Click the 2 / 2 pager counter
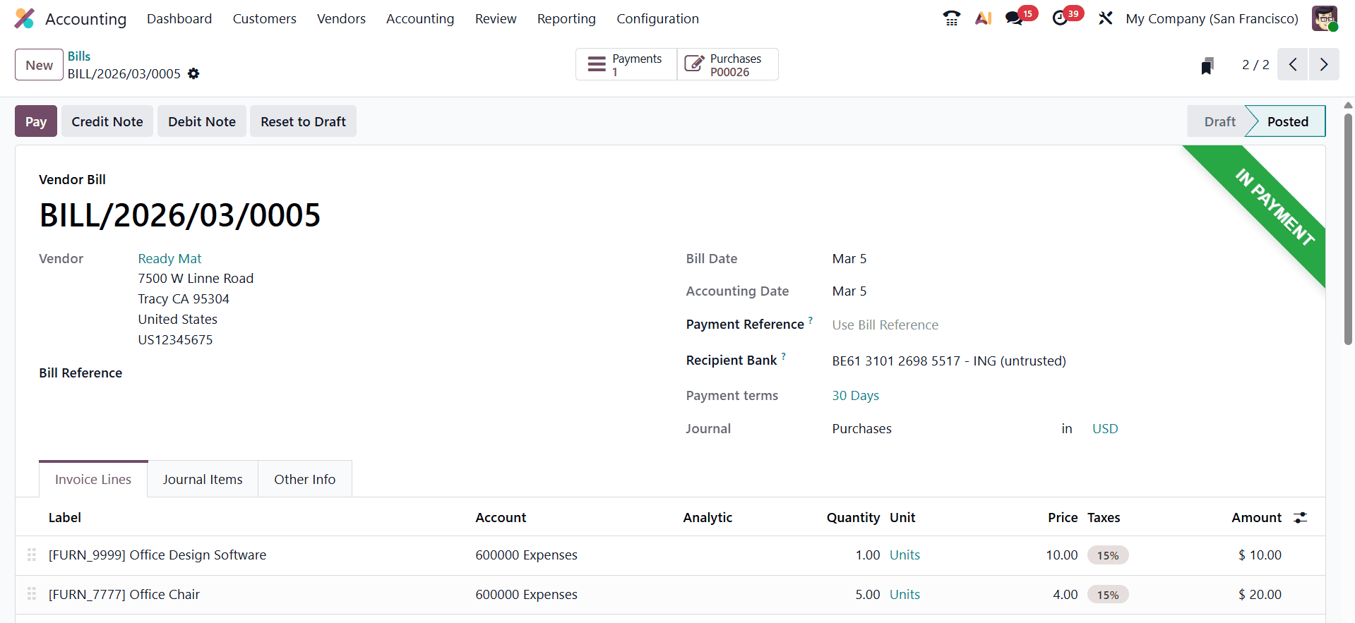 pyautogui.click(x=1255, y=64)
